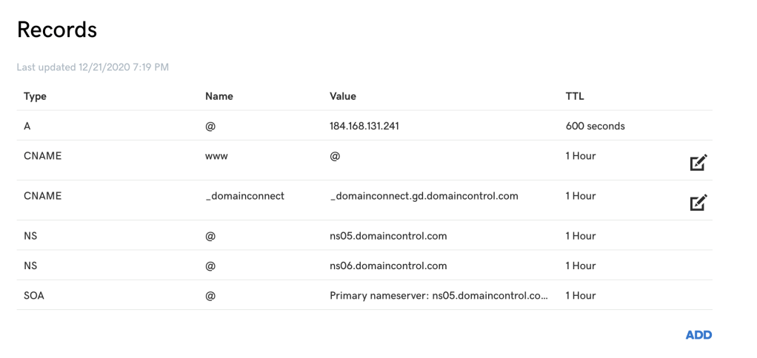Image resolution: width=757 pixels, height=358 pixels.
Task: Click the A record type cell
Action: [27, 126]
